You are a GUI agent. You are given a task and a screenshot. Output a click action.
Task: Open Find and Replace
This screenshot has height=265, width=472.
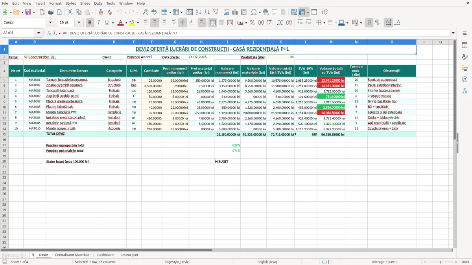point(146,12)
